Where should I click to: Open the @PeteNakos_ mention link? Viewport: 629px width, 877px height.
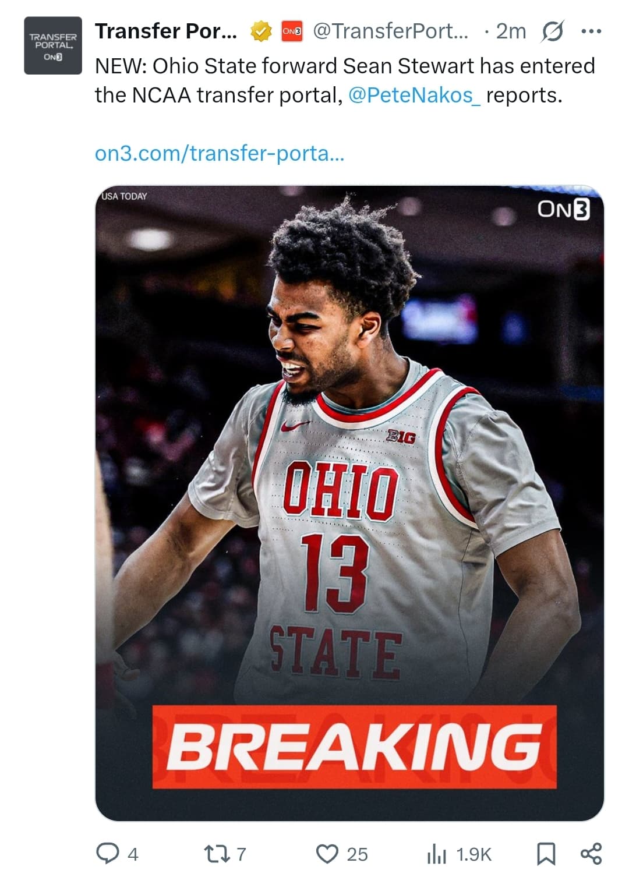(414, 95)
